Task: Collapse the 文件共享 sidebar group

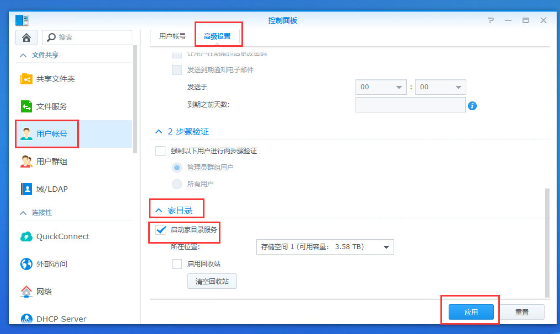Action: point(23,55)
